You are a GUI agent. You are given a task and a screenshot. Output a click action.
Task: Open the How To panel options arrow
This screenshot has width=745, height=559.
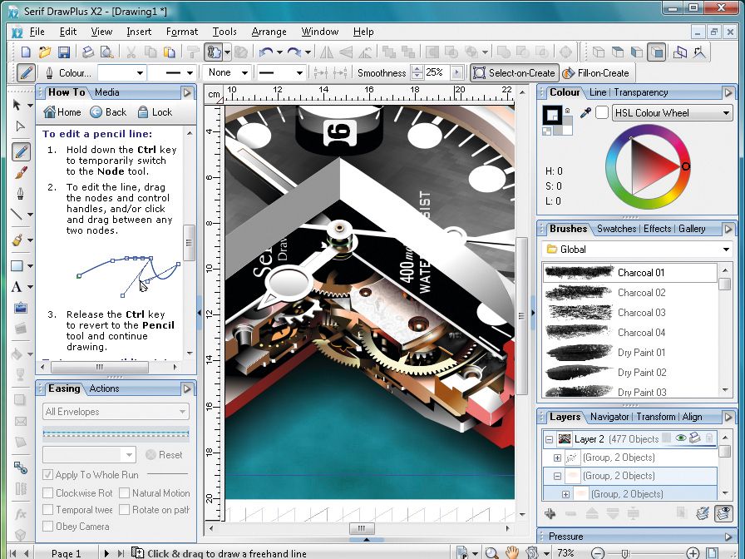[187, 92]
